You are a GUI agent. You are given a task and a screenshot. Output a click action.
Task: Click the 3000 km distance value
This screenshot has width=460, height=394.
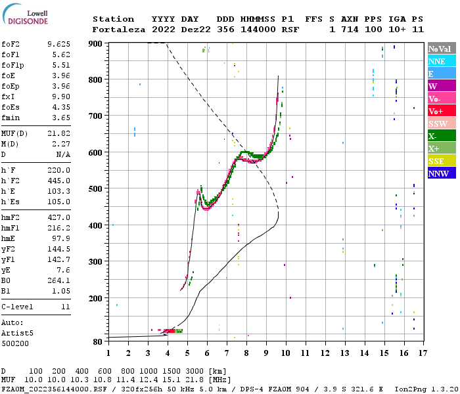click(195, 372)
